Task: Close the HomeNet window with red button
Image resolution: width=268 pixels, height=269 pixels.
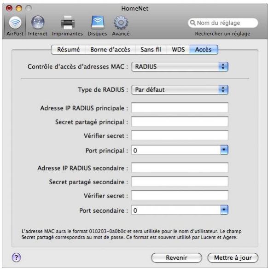Action: click(9, 8)
